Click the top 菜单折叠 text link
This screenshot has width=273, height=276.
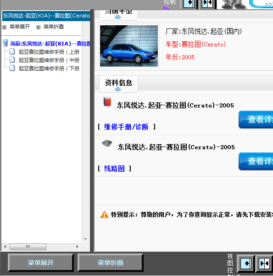[x=54, y=27]
